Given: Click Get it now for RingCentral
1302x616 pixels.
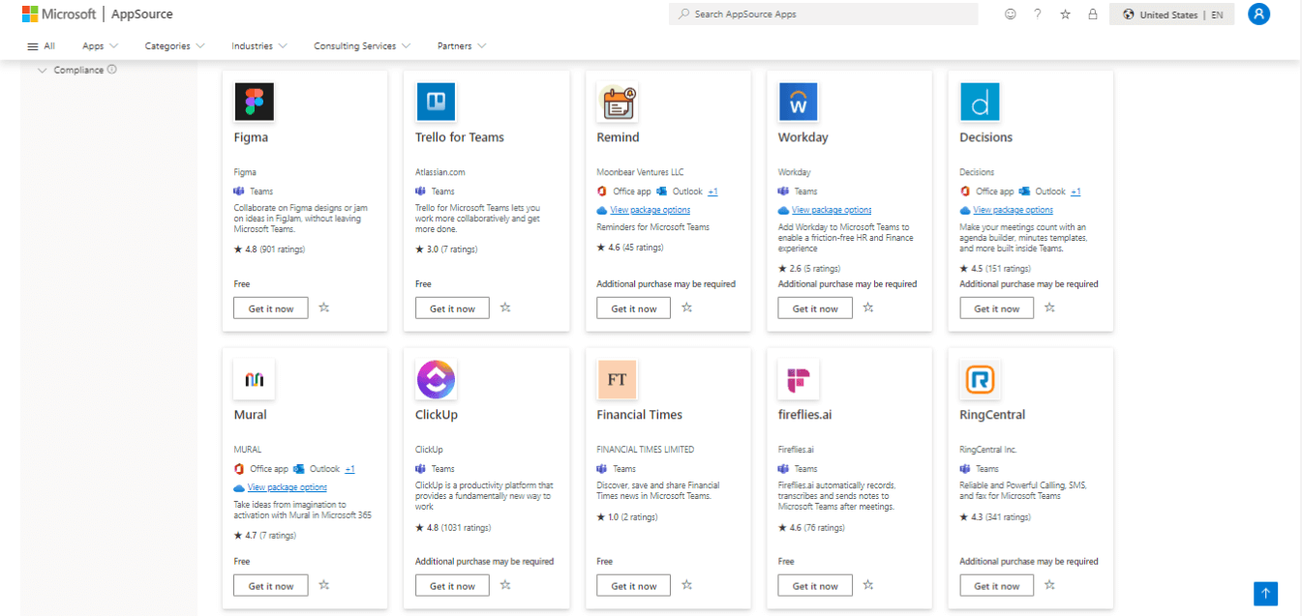Looking at the screenshot, I should (x=997, y=586).
